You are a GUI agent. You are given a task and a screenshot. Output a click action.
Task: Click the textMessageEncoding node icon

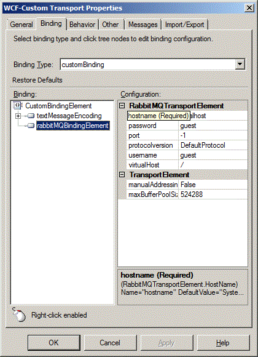(31, 116)
